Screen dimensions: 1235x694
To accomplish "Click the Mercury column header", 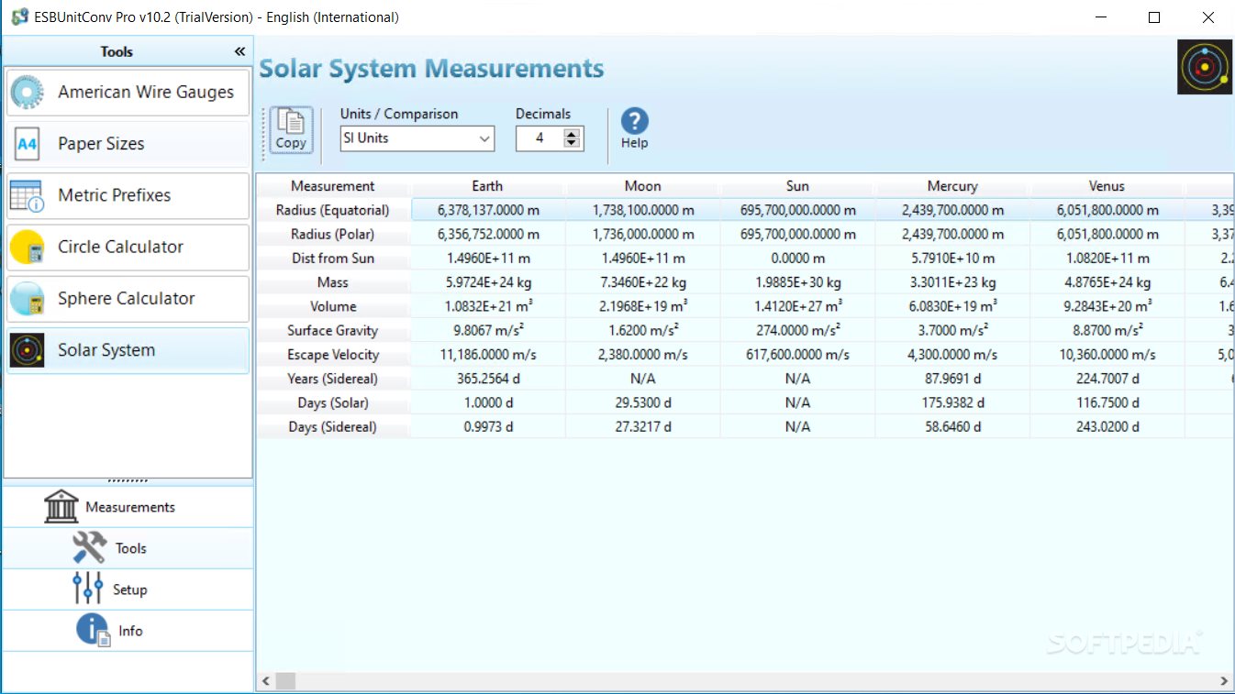I will point(952,186).
